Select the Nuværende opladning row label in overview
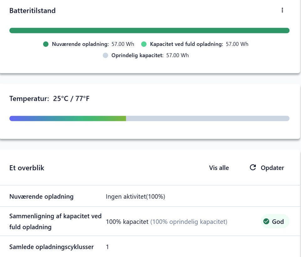The width and height of the screenshot is (301, 257). (41, 197)
